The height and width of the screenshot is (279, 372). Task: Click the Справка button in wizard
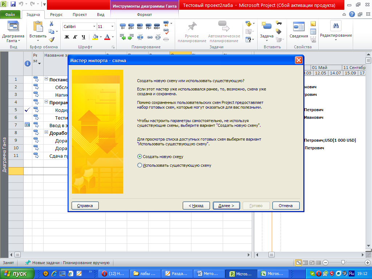[x=85, y=206]
